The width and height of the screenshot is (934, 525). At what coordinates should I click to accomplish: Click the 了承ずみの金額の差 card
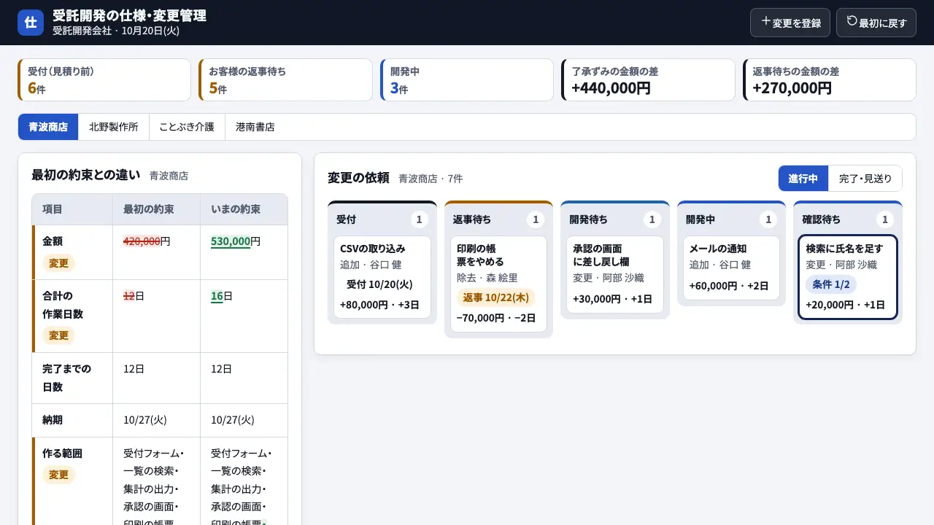click(x=648, y=79)
